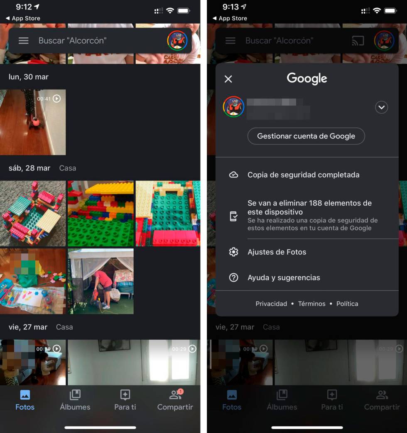Tap the profile avatar in right screen search bar
This screenshot has width=407, height=433.
click(384, 41)
